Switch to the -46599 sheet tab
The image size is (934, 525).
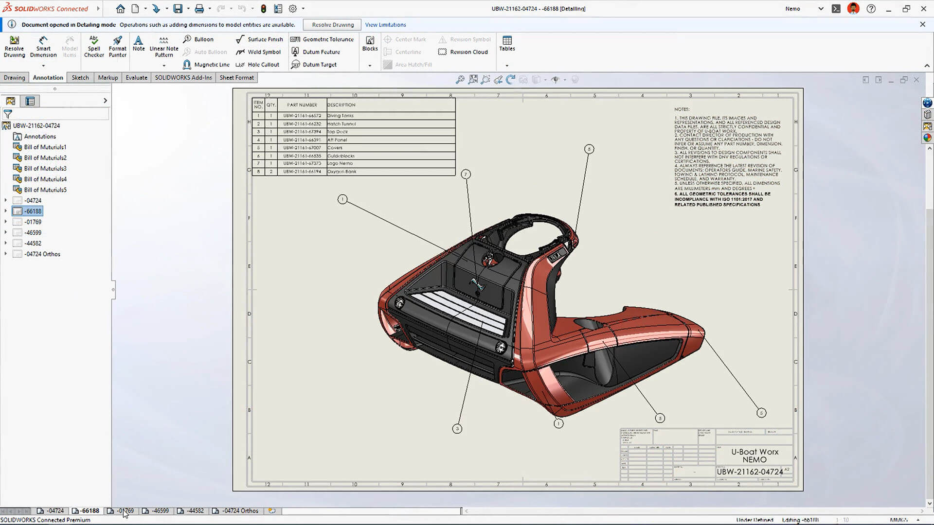coord(155,511)
